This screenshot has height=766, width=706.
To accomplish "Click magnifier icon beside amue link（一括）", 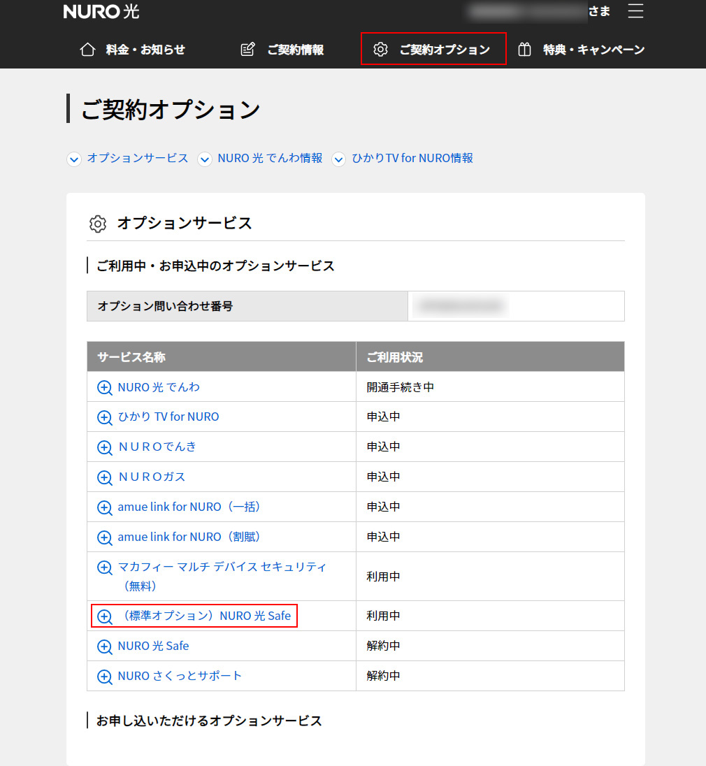I will 105,507.
